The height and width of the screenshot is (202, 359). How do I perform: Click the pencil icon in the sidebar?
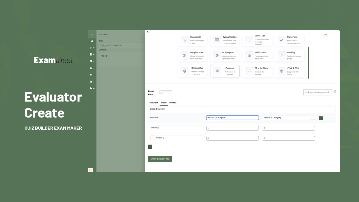point(91,48)
